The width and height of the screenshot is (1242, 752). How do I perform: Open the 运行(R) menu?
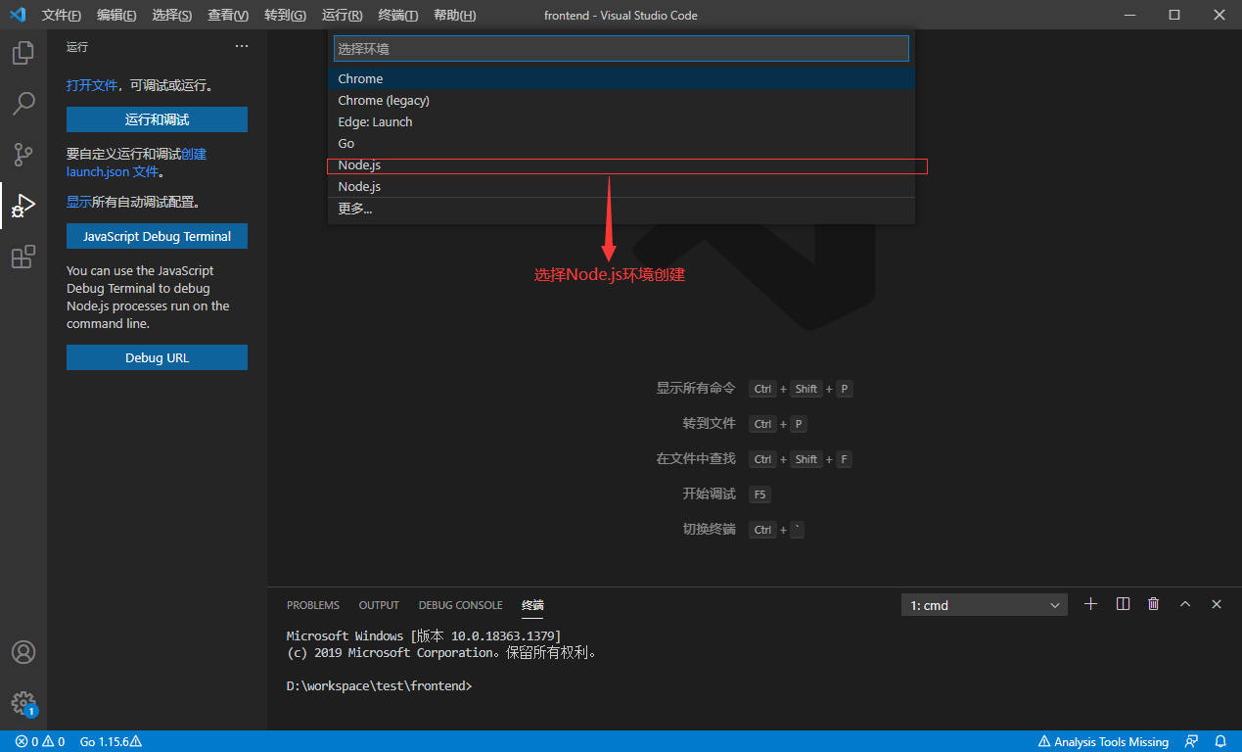tap(342, 16)
